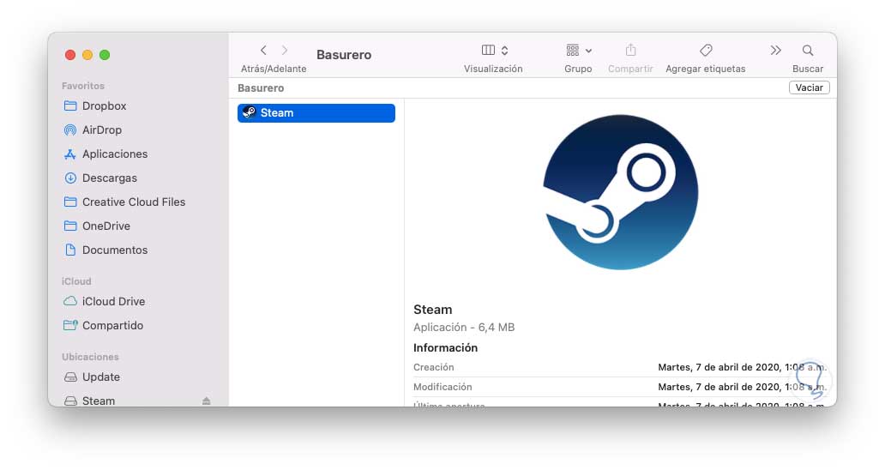
Task: Click the AirDrop radar icon
Action: (70, 130)
